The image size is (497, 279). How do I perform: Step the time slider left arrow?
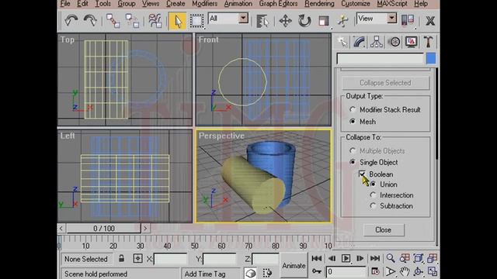coord(61,229)
